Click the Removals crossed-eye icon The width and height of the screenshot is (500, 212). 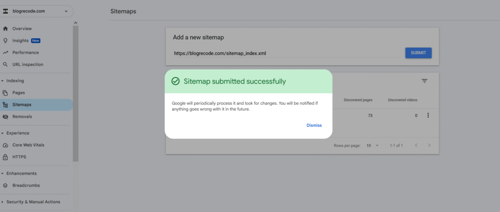(5, 117)
